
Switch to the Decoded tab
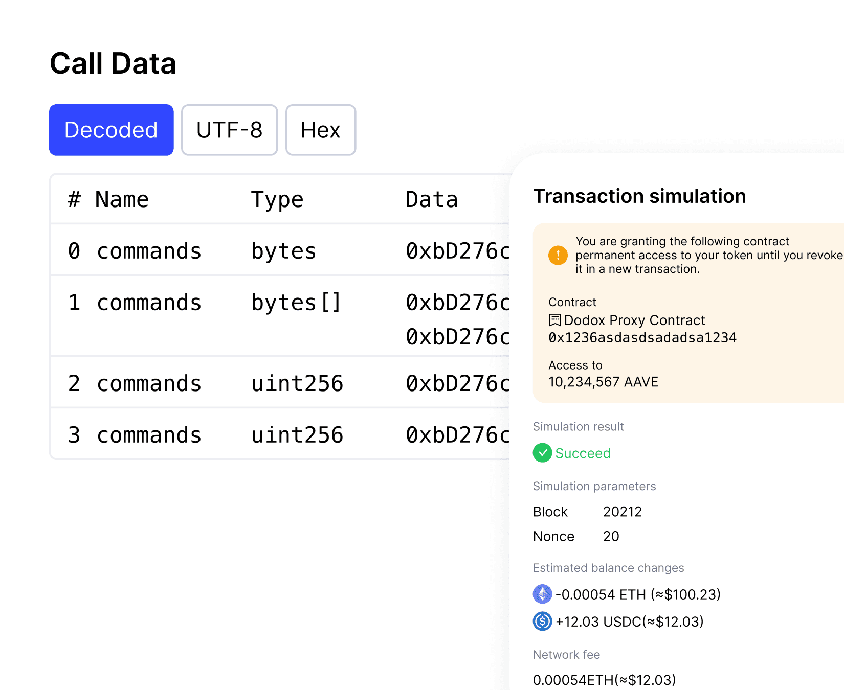pos(112,130)
